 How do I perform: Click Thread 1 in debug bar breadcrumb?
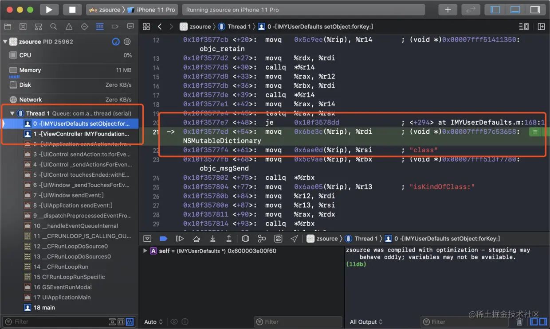(361, 239)
